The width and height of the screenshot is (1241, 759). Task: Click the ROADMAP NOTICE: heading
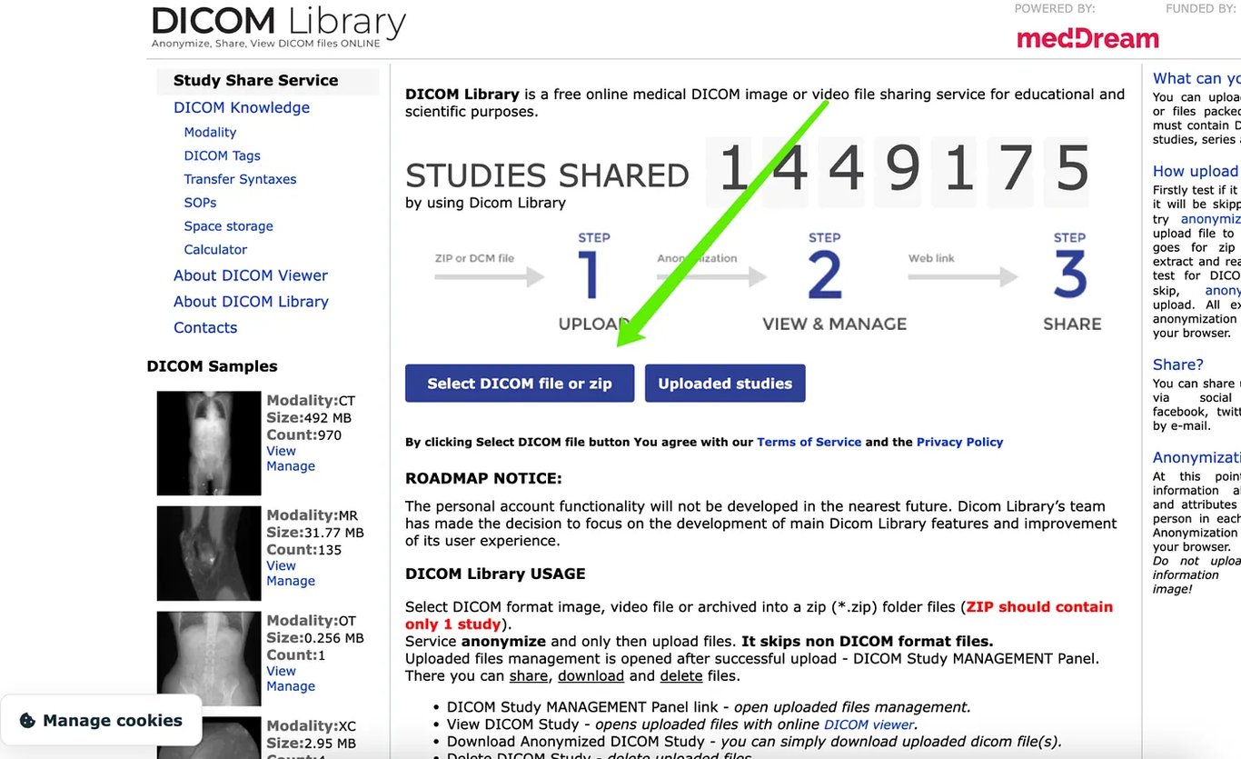click(x=483, y=479)
